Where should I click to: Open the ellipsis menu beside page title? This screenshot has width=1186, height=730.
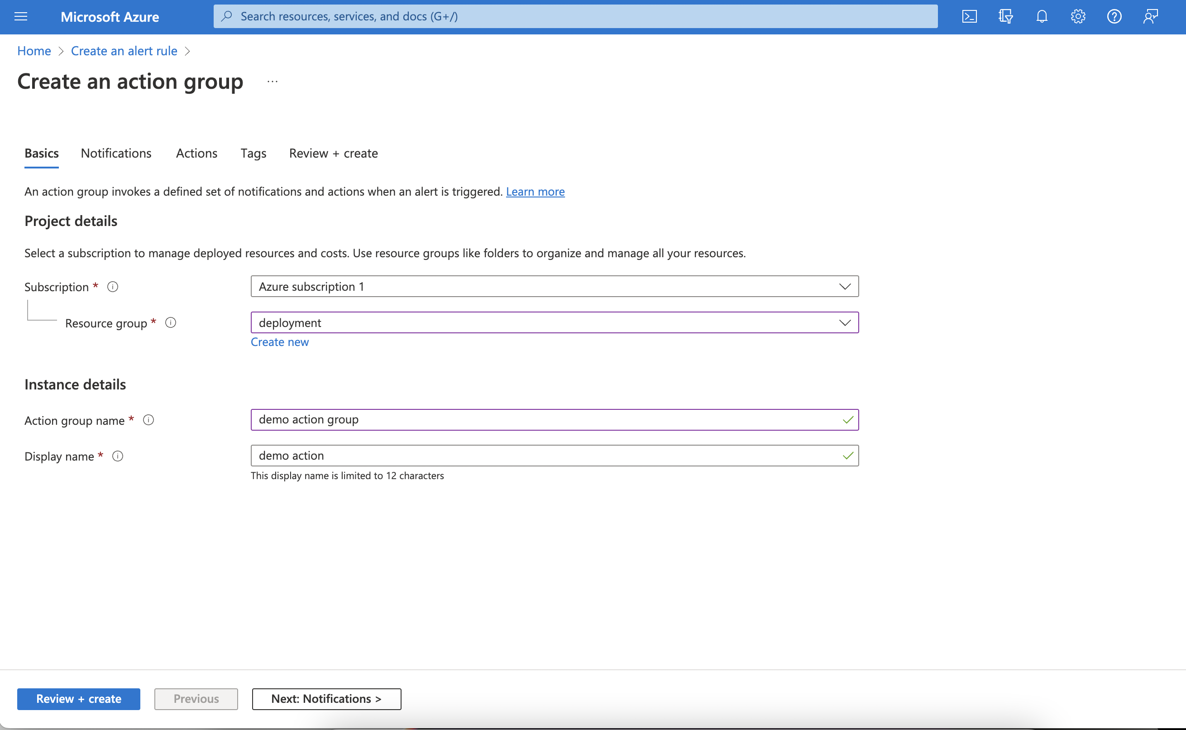(x=272, y=82)
